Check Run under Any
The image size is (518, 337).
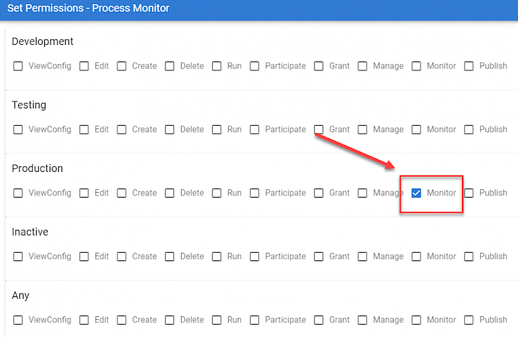coord(217,320)
